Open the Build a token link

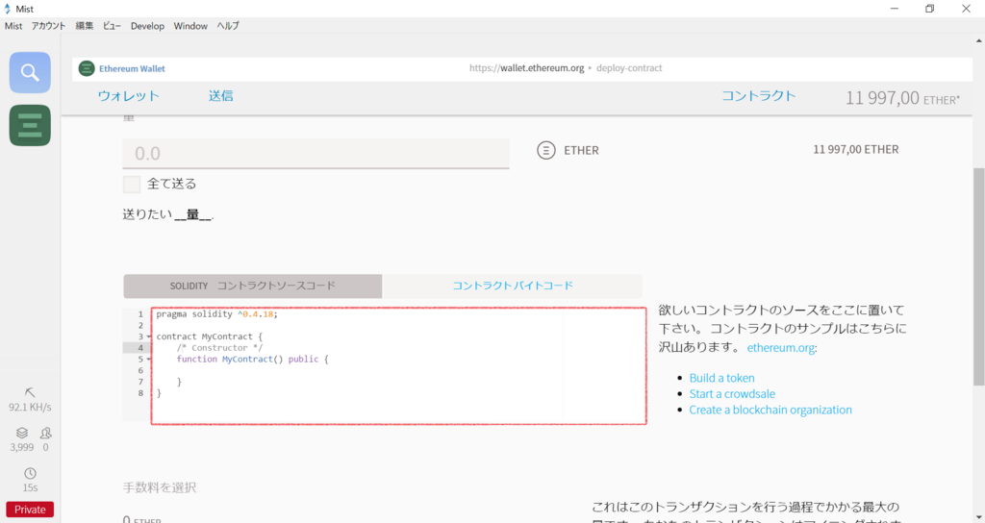(x=721, y=378)
